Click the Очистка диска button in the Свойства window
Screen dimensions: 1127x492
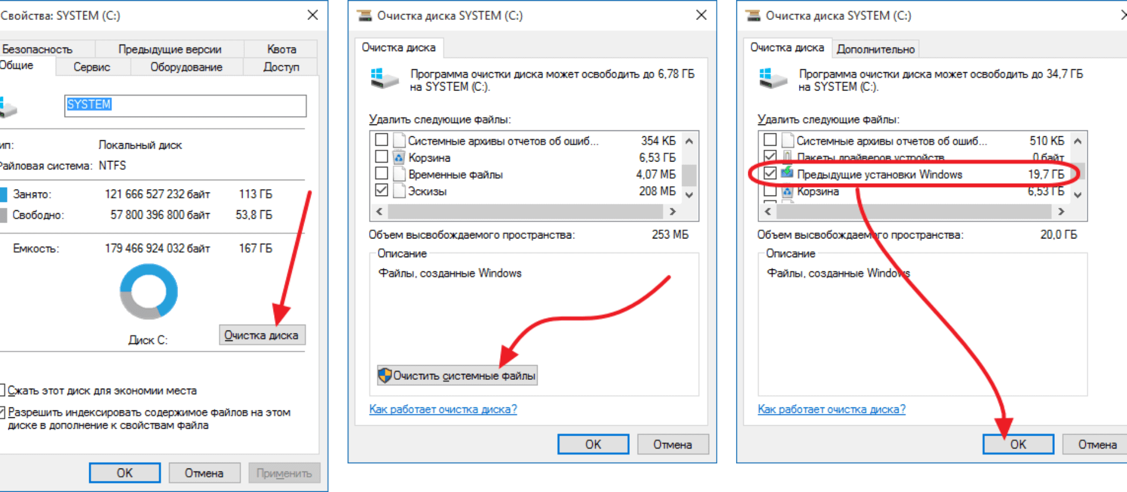pos(262,335)
